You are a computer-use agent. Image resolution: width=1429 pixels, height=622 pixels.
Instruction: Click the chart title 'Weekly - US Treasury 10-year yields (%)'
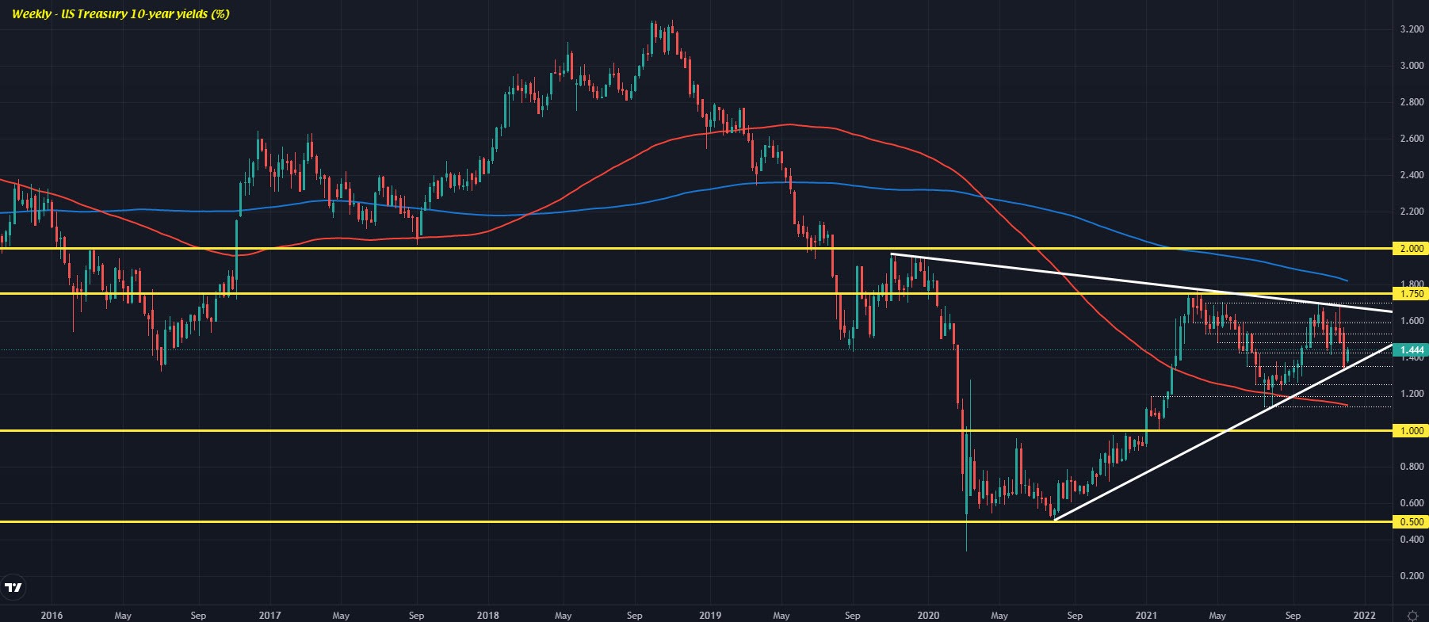coord(120,13)
